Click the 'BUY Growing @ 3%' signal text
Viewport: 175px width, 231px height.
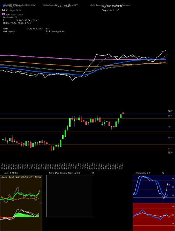tap(55, 31)
